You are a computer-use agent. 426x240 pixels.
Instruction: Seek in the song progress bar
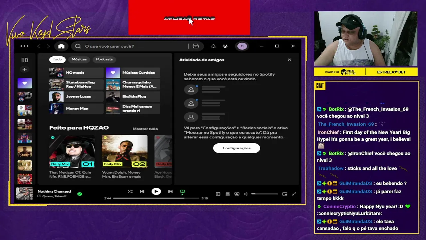[156, 198]
